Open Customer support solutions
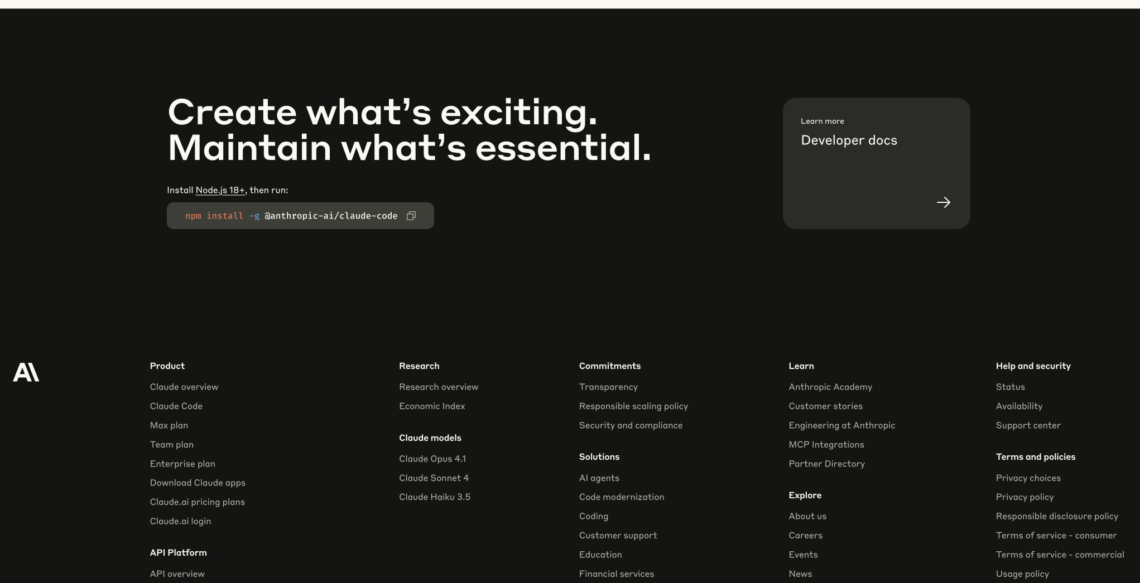This screenshot has width=1140, height=583. [618, 535]
